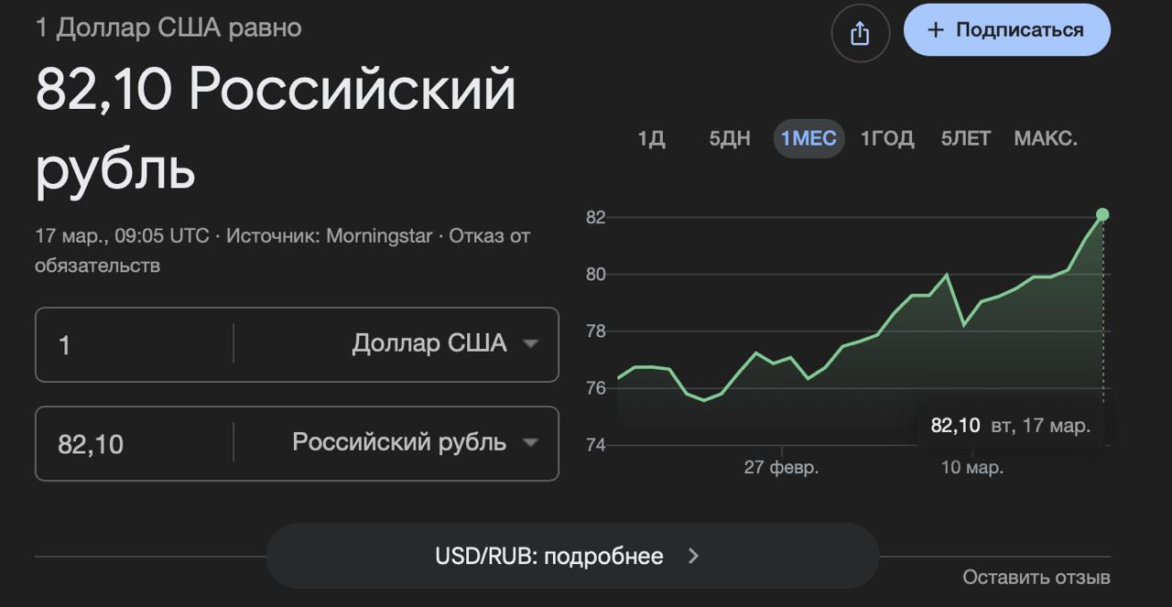Click the Оставить отзыв link
Screen dimensions: 1172x607
[x=1036, y=577]
